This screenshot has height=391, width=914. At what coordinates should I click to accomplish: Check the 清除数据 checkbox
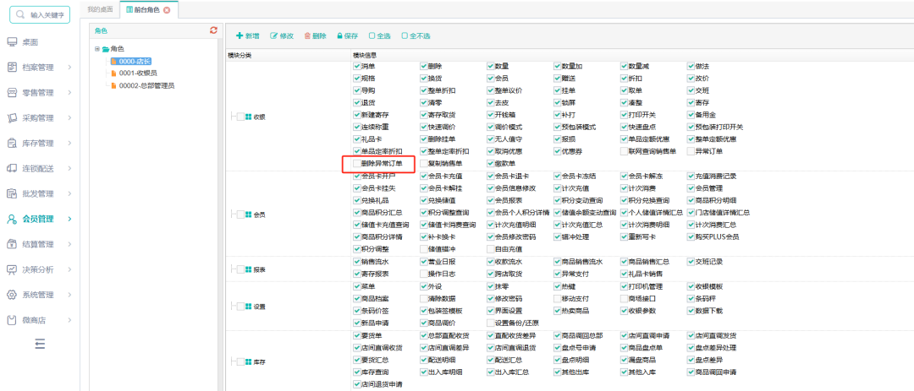tap(424, 298)
